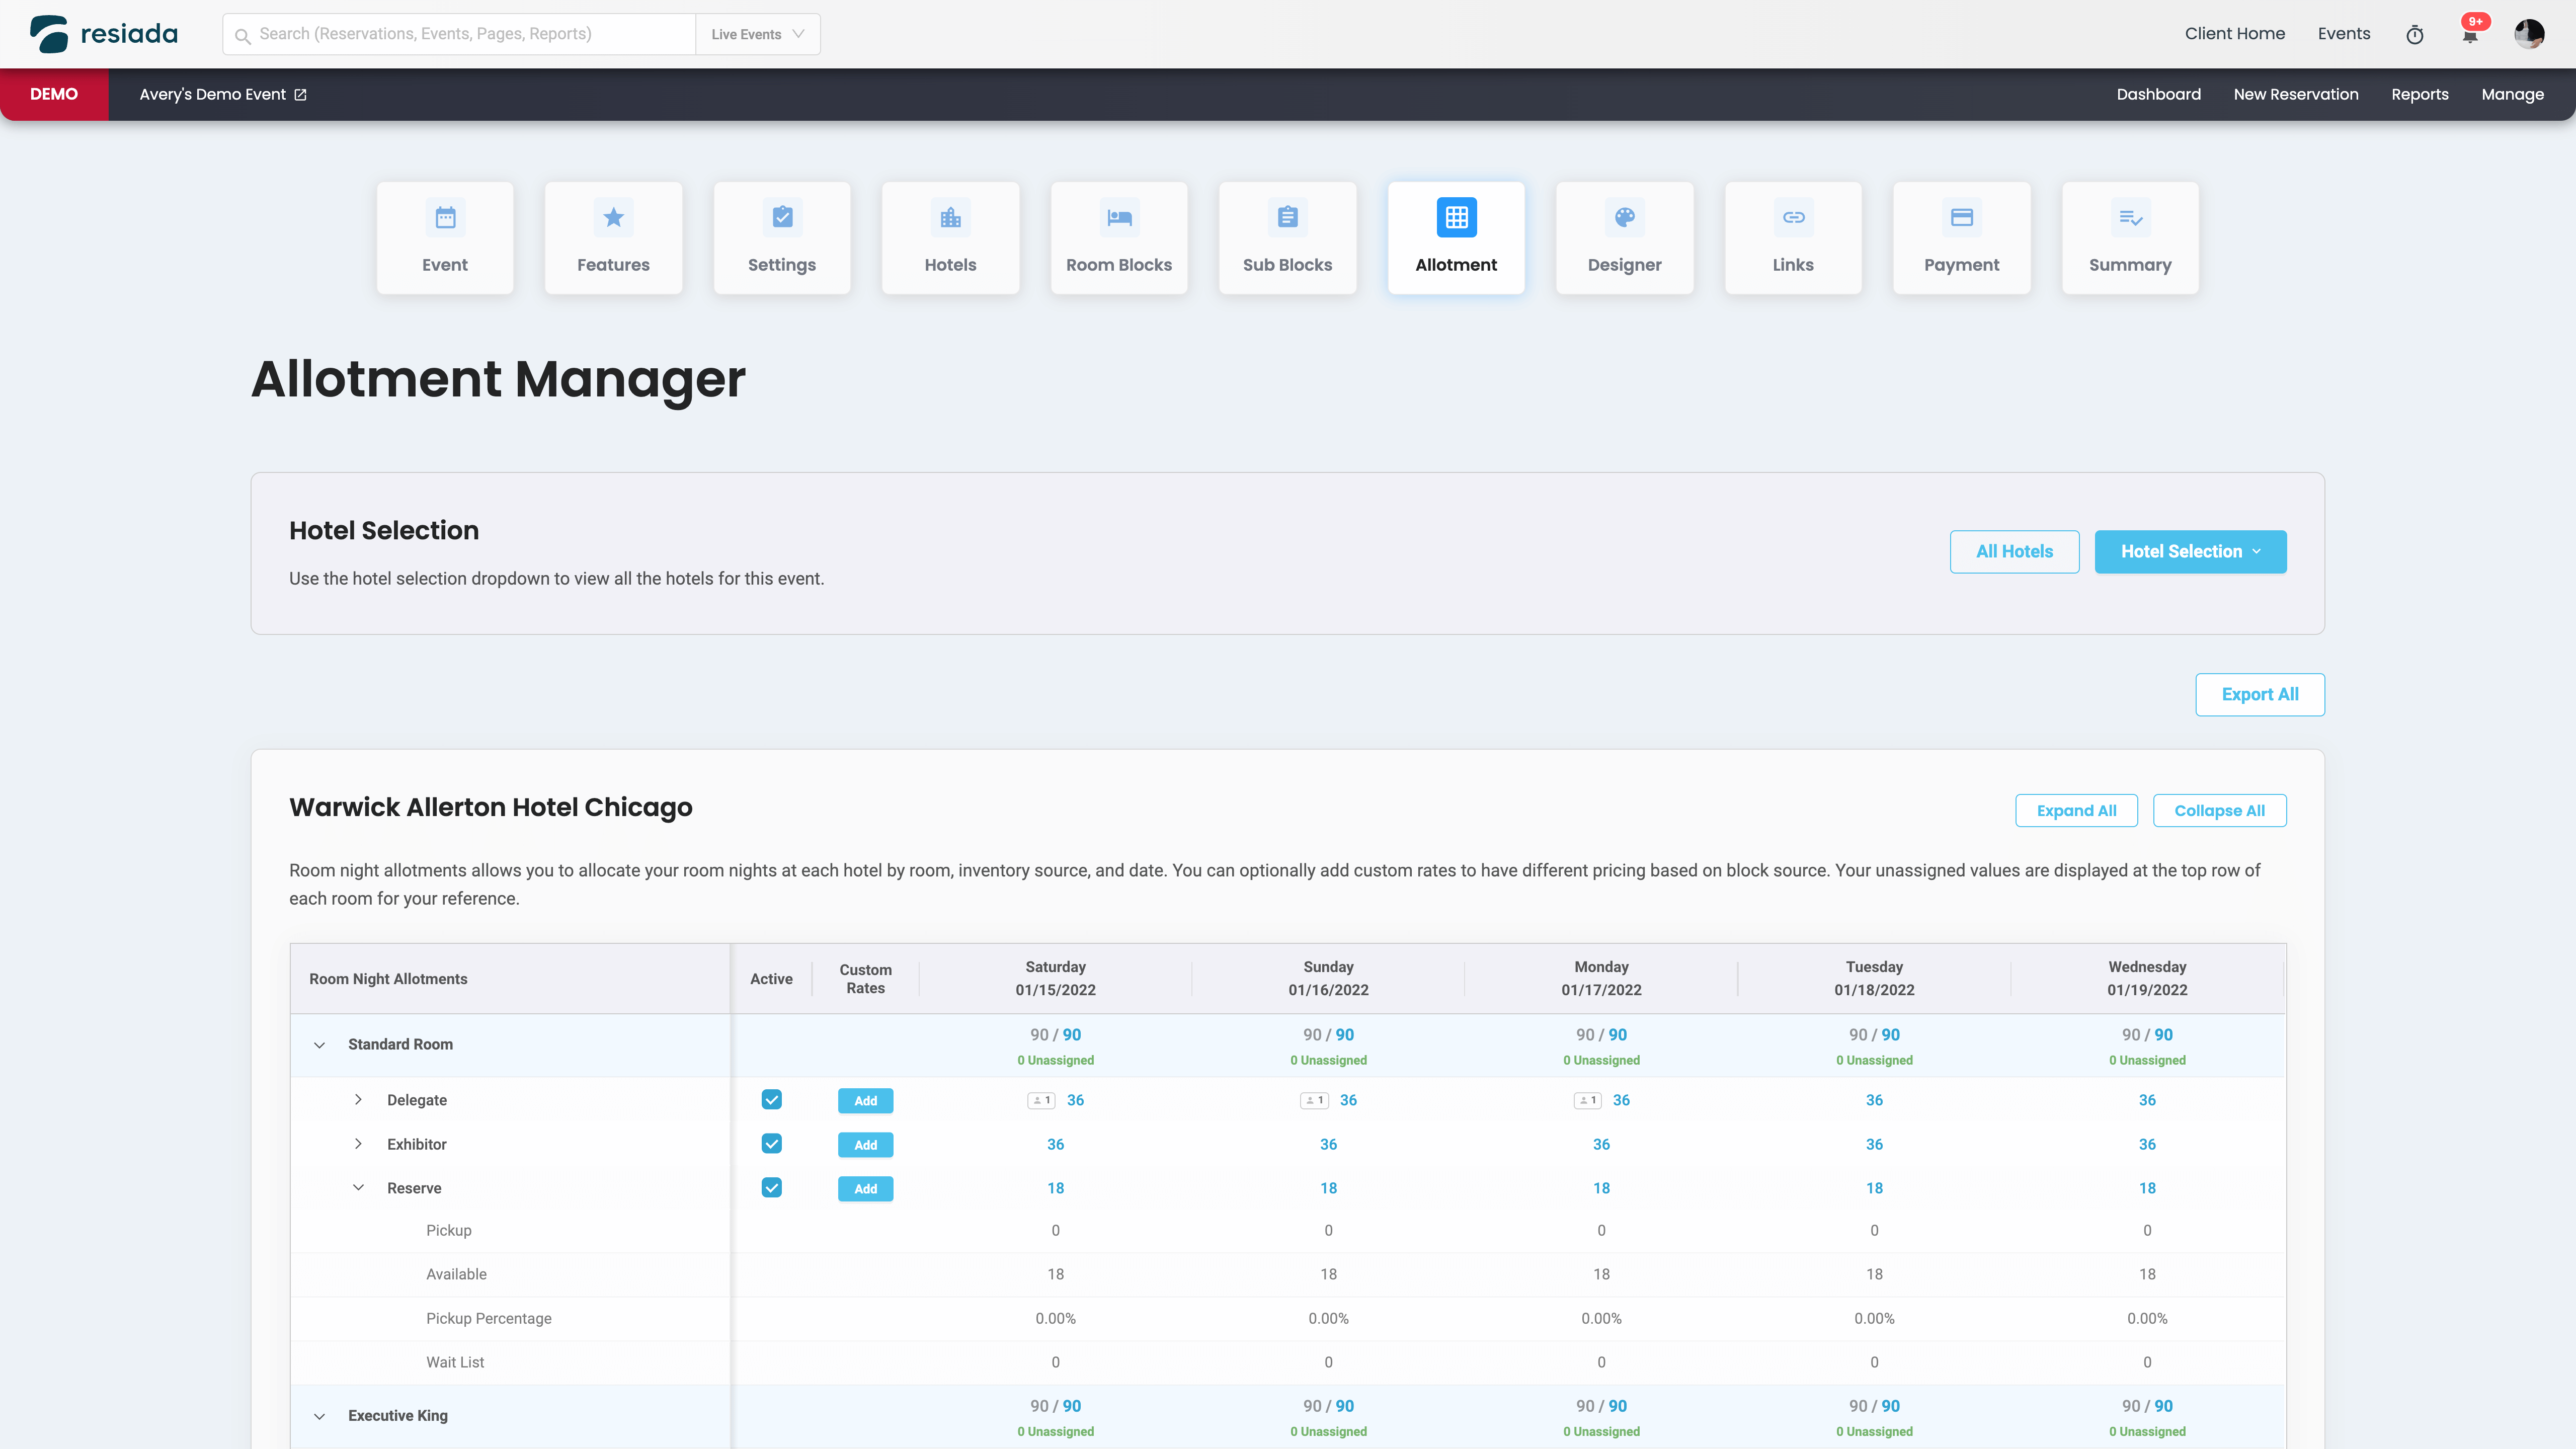Screen dimensions: 2576x1449
Task: Click the Export All button
Action: point(2259,694)
